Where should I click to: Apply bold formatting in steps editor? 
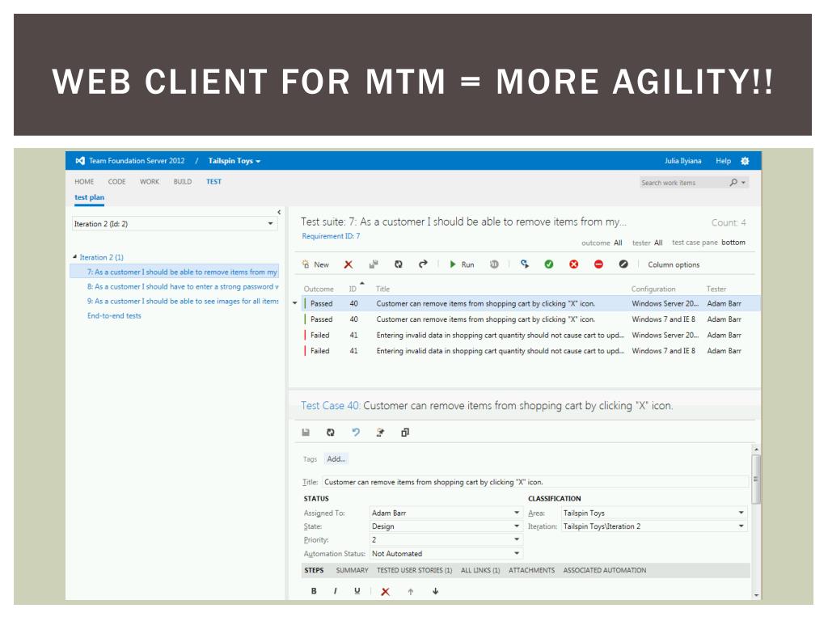315,591
